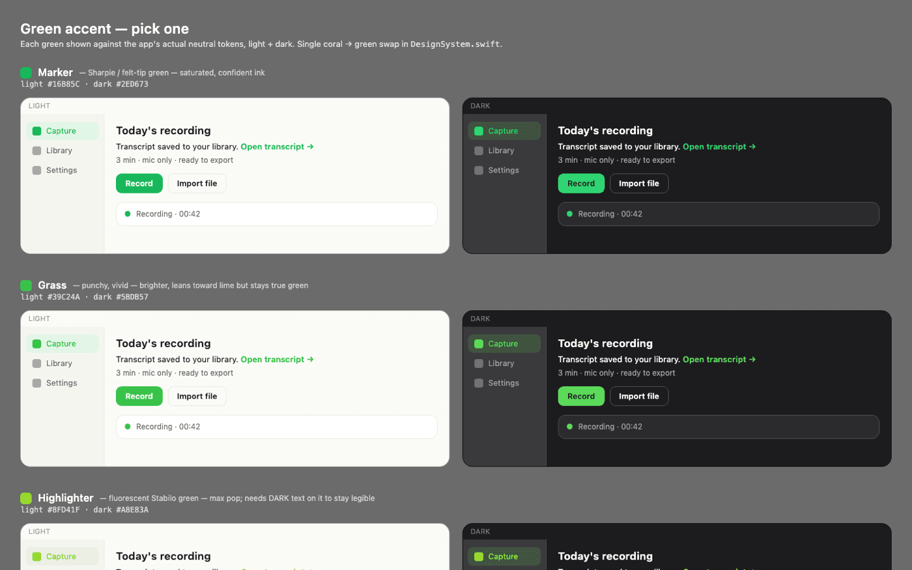Click Import file in Marker light panel

click(x=197, y=184)
